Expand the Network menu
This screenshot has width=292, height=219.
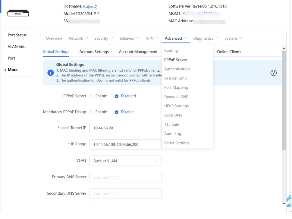(x=78, y=39)
